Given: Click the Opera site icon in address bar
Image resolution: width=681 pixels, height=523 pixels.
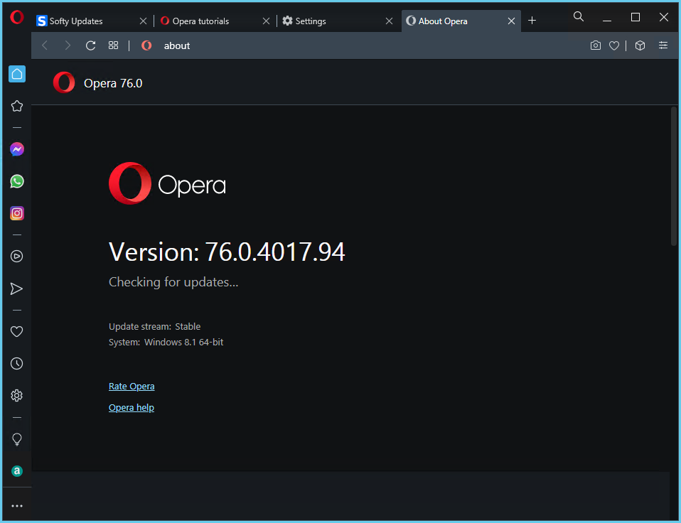Looking at the screenshot, I should click(x=147, y=45).
